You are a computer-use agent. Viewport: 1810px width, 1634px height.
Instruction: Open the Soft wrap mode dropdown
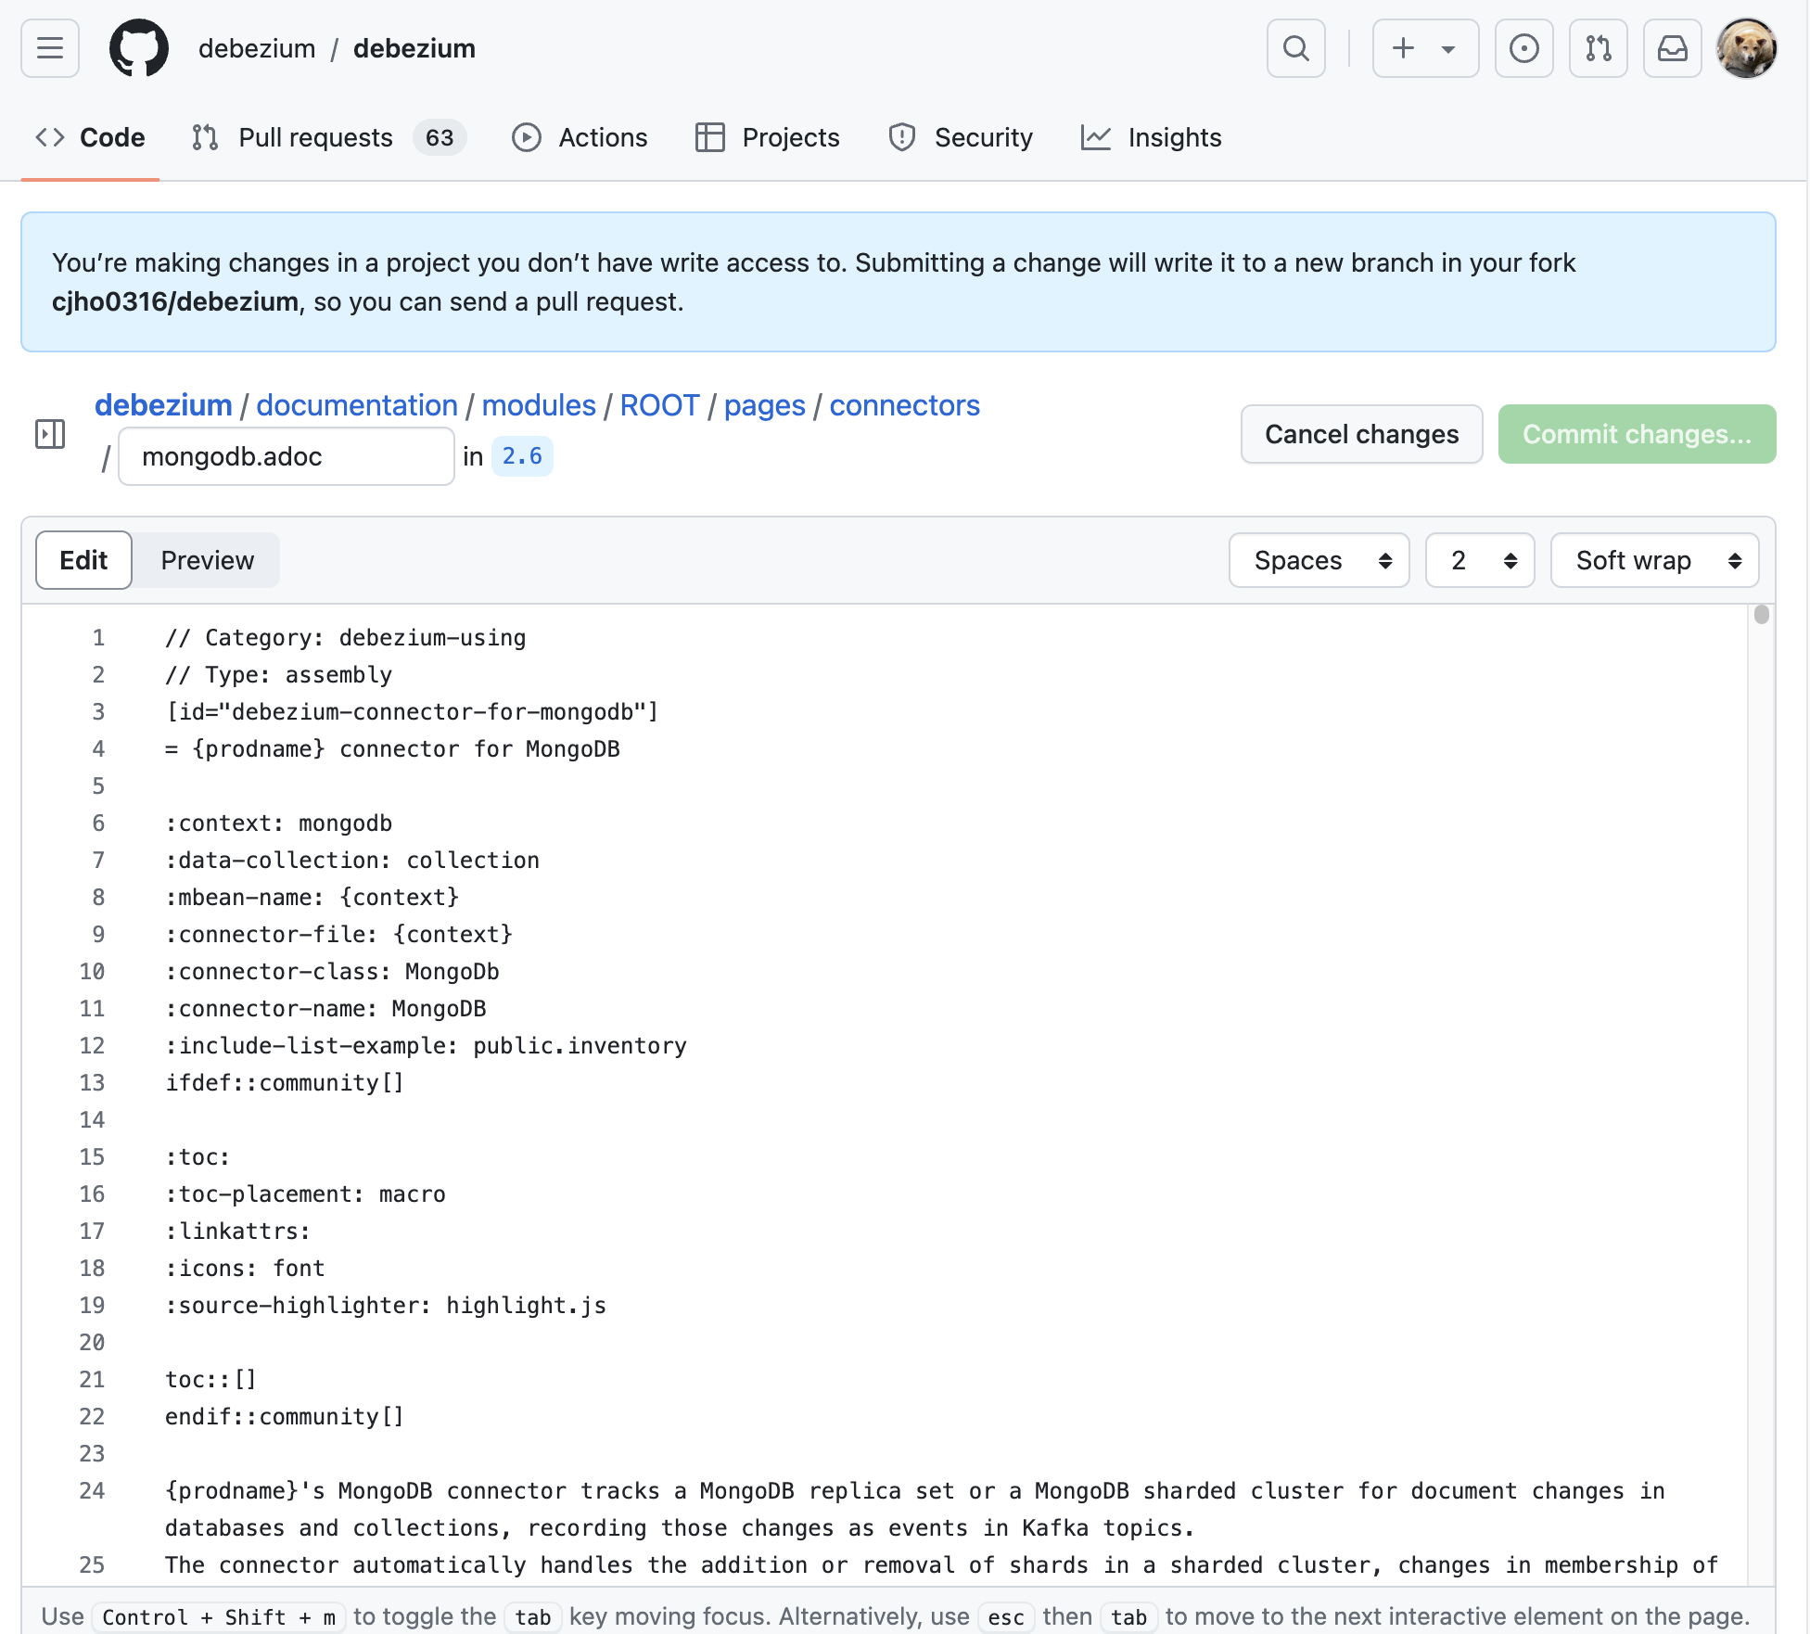[1654, 560]
